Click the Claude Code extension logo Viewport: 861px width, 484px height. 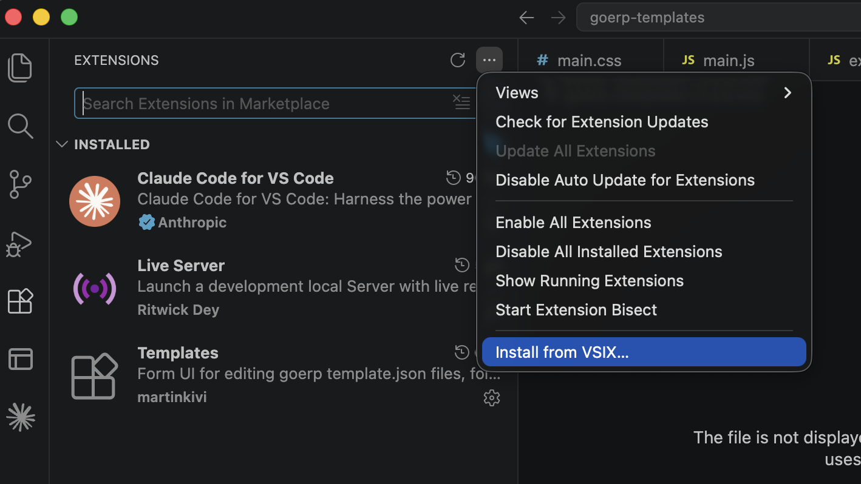(95, 201)
